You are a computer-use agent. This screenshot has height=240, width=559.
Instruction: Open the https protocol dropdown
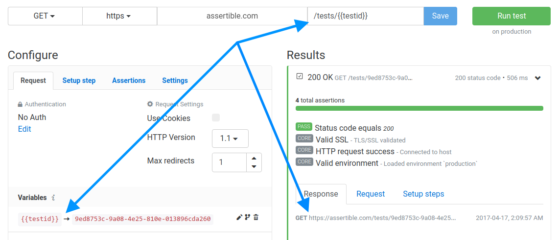pyautogui.click(x=119, y=16)
